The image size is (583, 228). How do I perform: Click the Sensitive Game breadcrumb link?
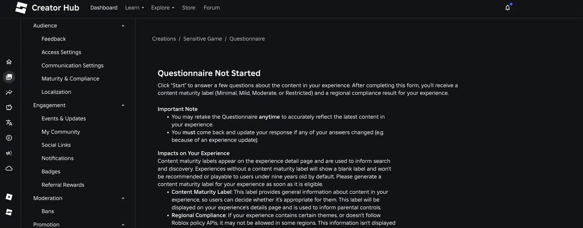203,39
